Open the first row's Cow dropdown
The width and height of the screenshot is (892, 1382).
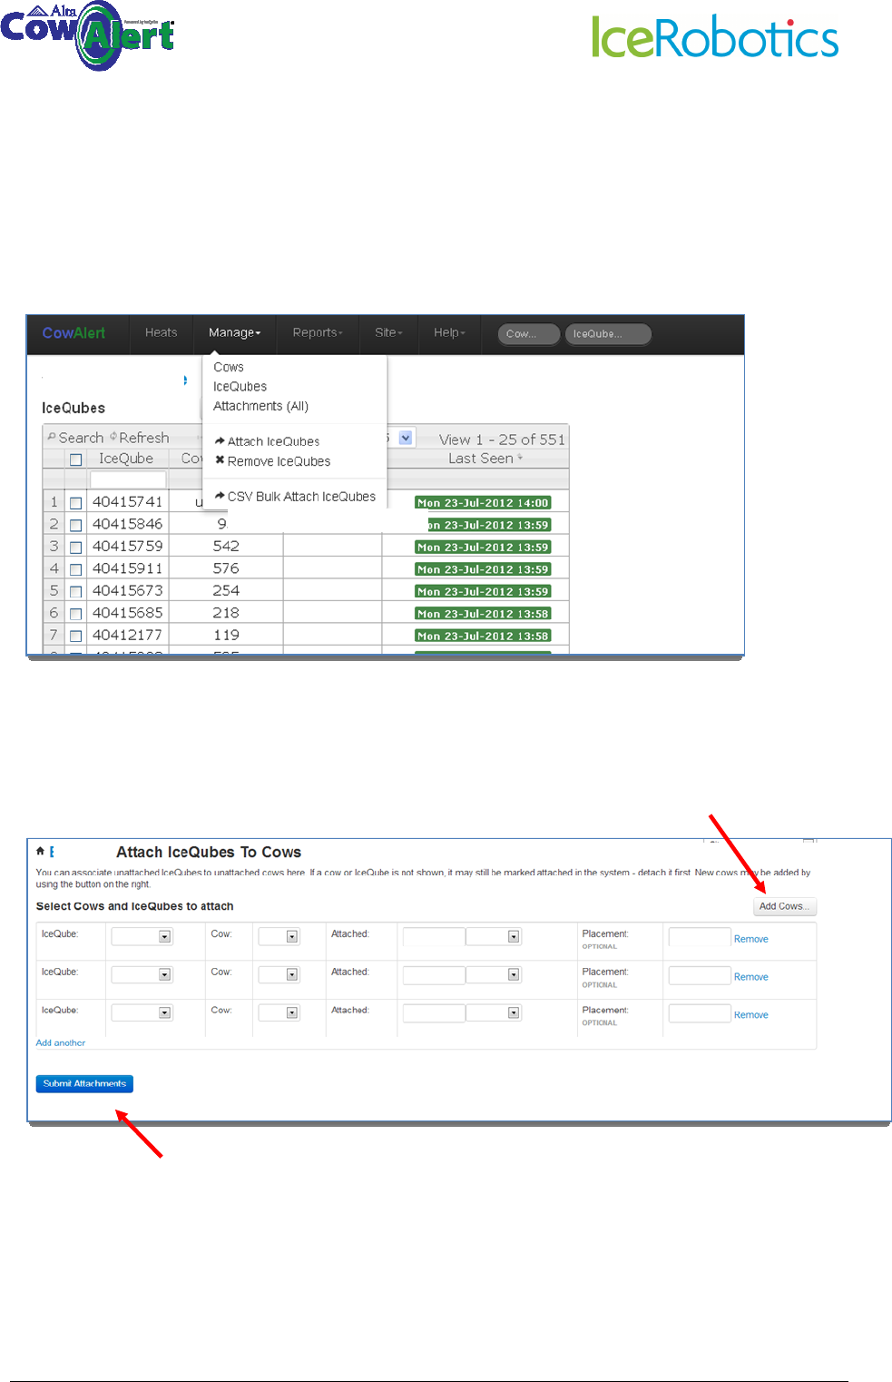point(279,936)
